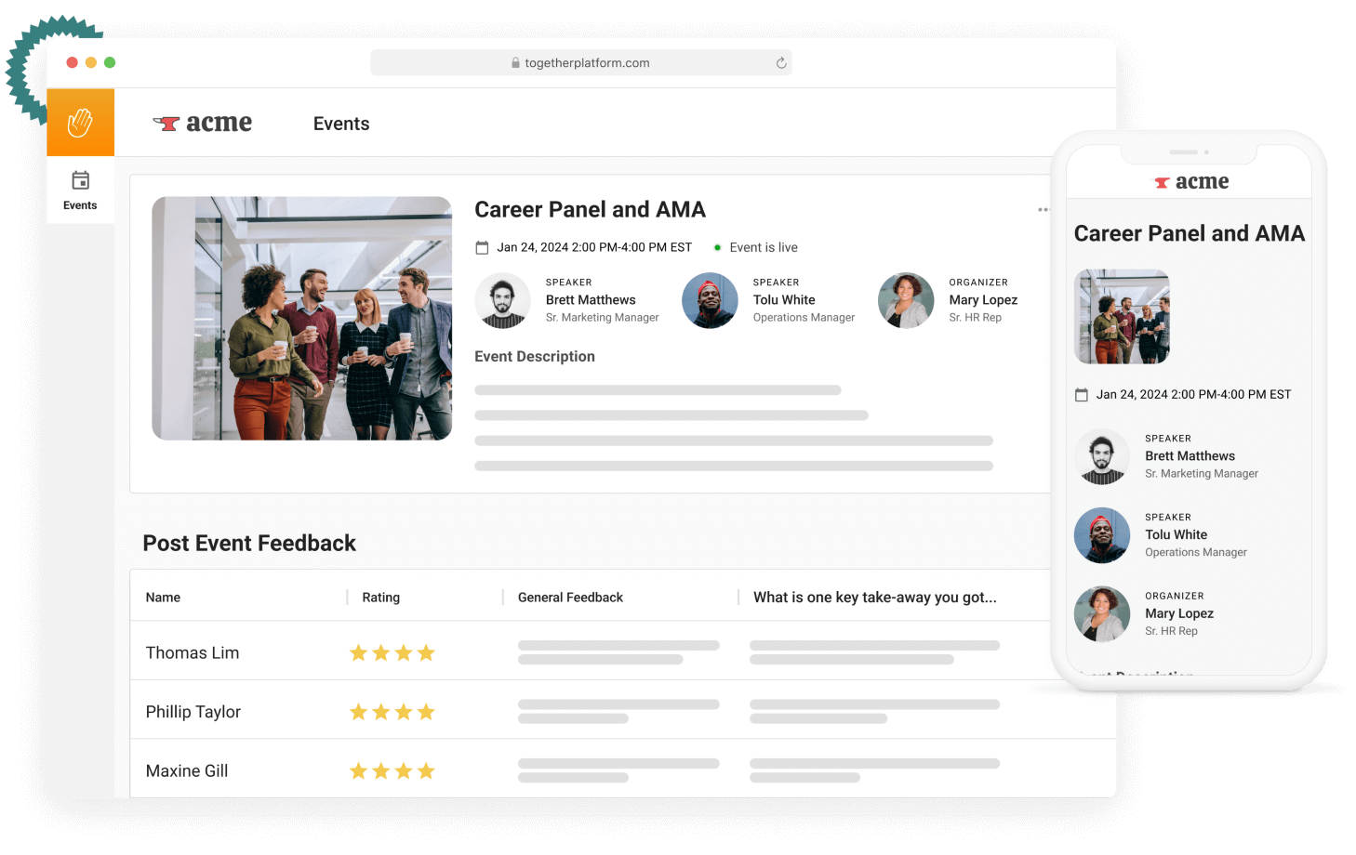Select the Thomas Lim name cell
The width and height of the screenshot is (1356, 855).
point(193,653)
